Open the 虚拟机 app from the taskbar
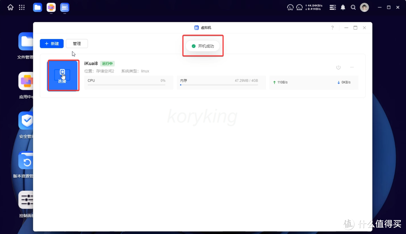 pos(64,7)
